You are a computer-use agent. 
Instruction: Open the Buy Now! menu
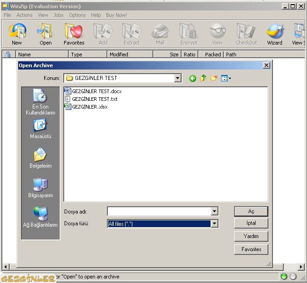[116, 15]
